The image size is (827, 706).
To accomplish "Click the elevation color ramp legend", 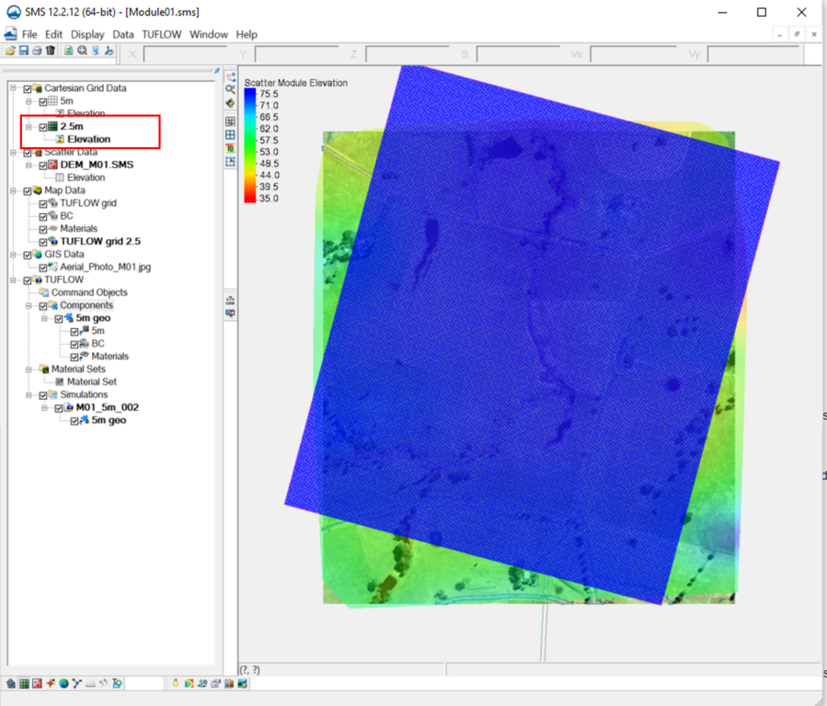I will click(x=250, y=145).
